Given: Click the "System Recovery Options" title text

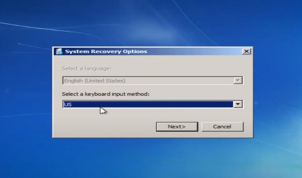Looking at the screenshot, I should click(106, 52).
